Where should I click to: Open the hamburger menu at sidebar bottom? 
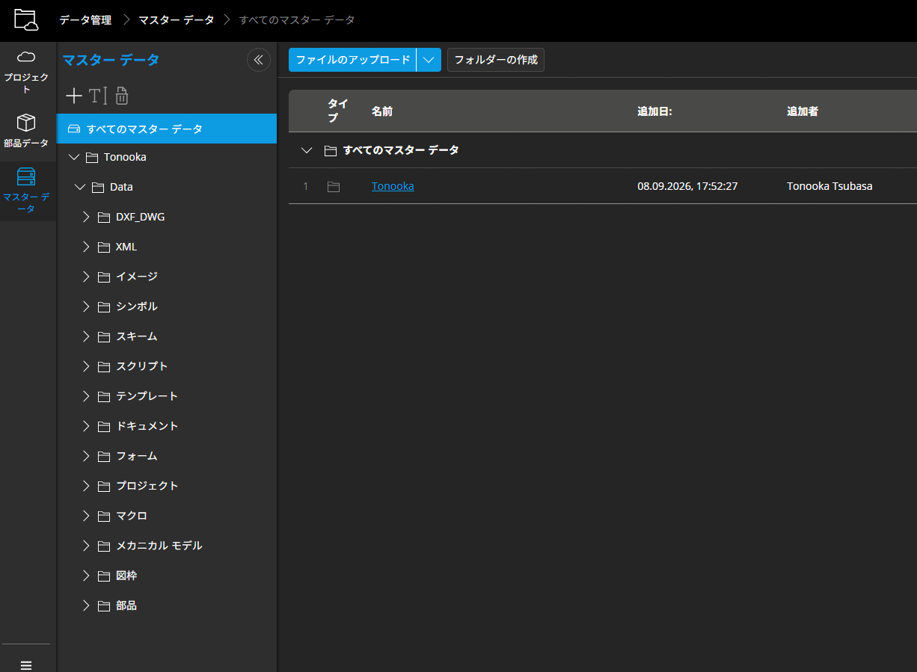26,665
